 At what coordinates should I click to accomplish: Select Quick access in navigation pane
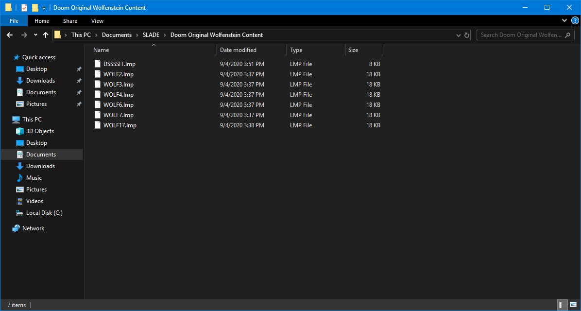(38, 57)
